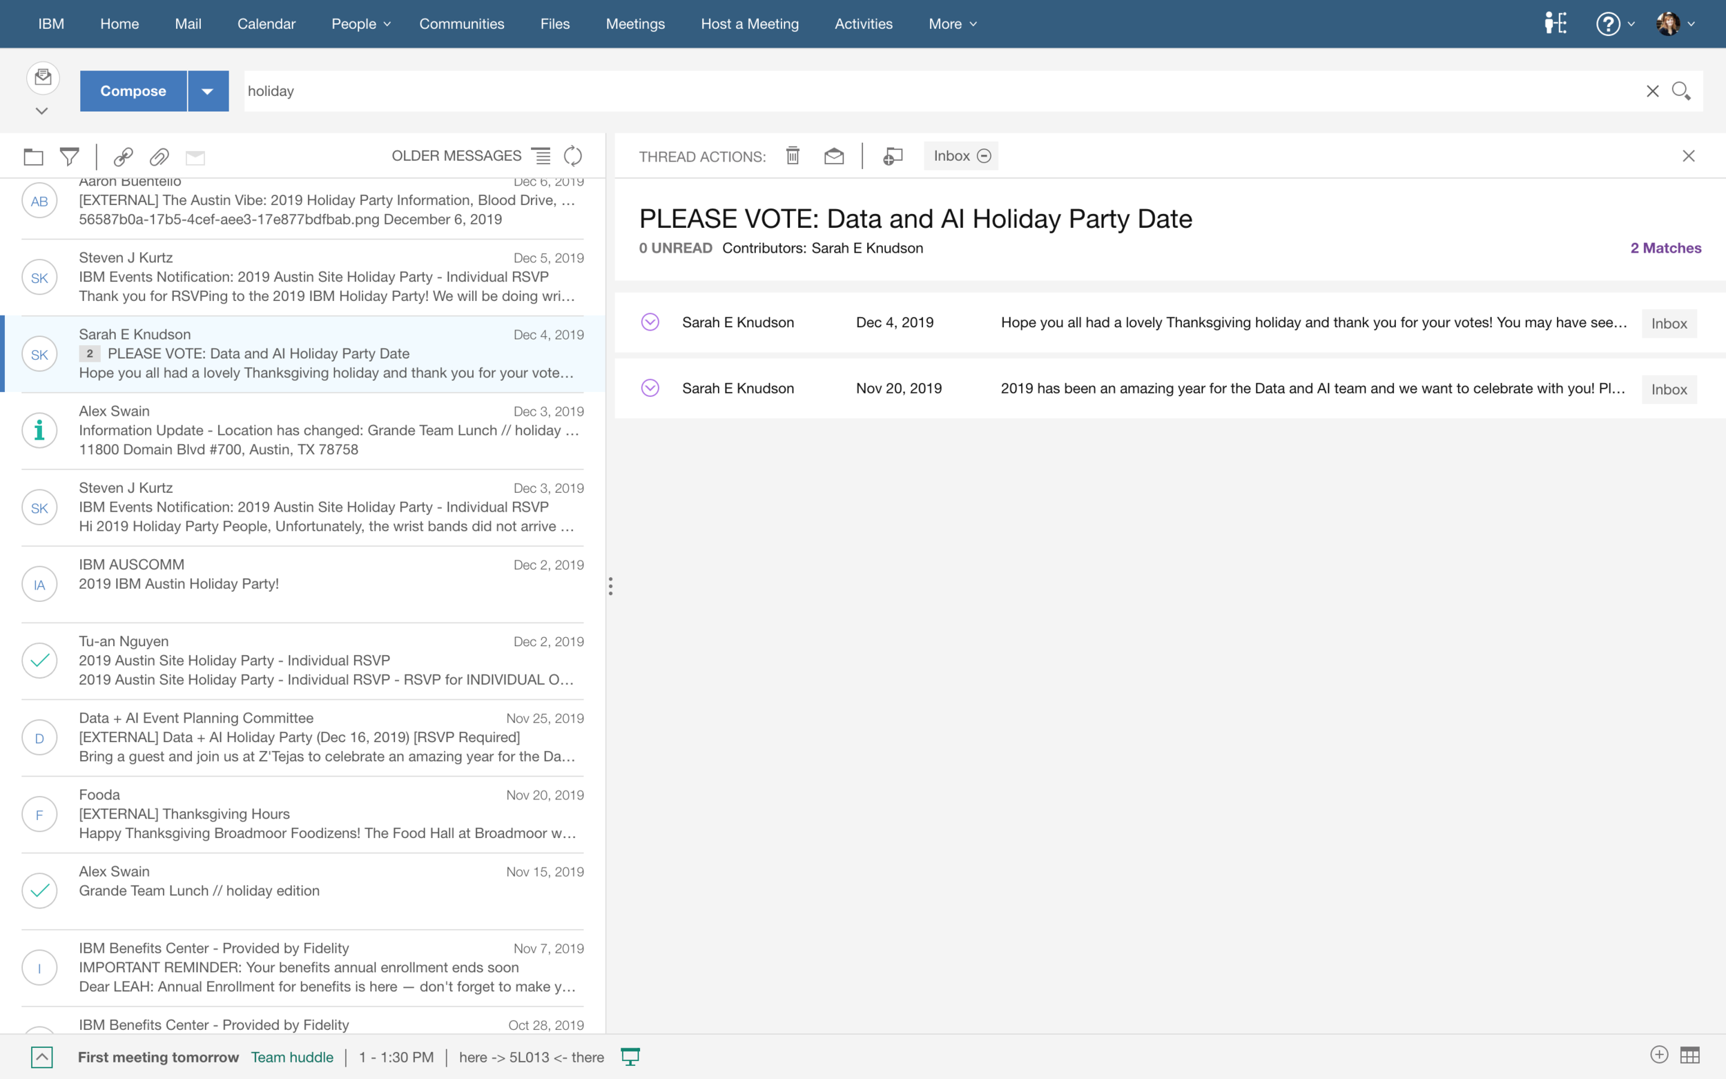Click Tu-an Nguyen accepted checkmark icon
Viewport: 1726px width, 1079px height.
[39, 661]
